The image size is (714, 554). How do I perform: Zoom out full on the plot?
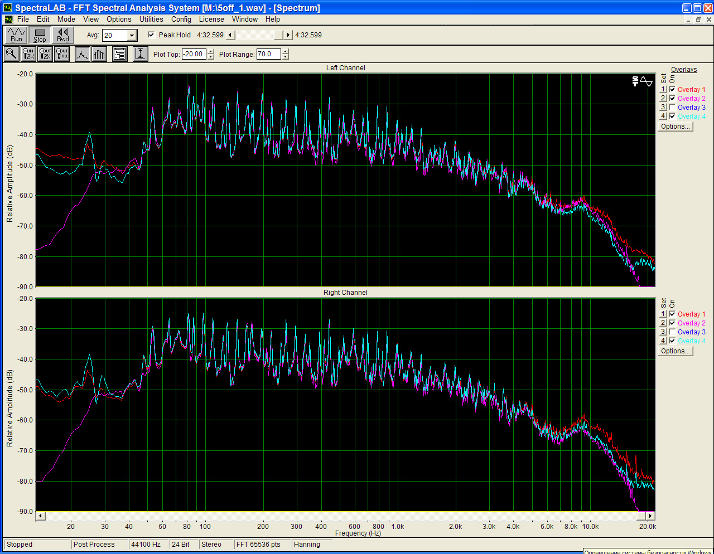(x=62, y=54)
